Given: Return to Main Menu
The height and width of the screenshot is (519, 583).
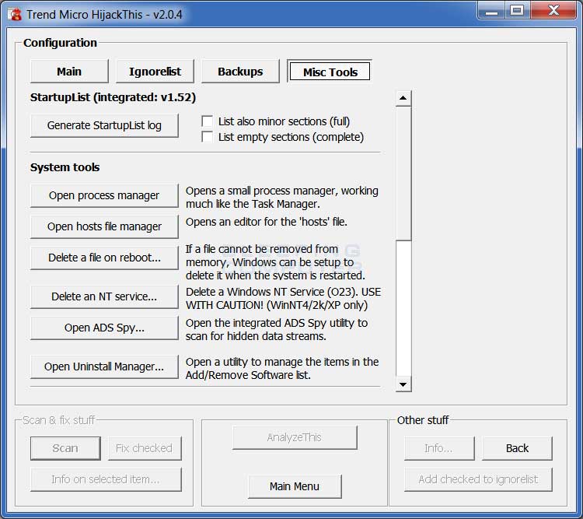Looking at the screenshot, I should point(295,486).
